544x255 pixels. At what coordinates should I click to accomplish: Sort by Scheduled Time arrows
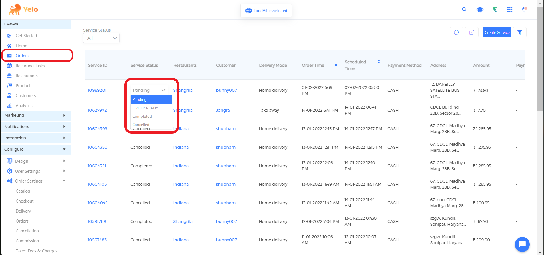click(x=379, y=62)
